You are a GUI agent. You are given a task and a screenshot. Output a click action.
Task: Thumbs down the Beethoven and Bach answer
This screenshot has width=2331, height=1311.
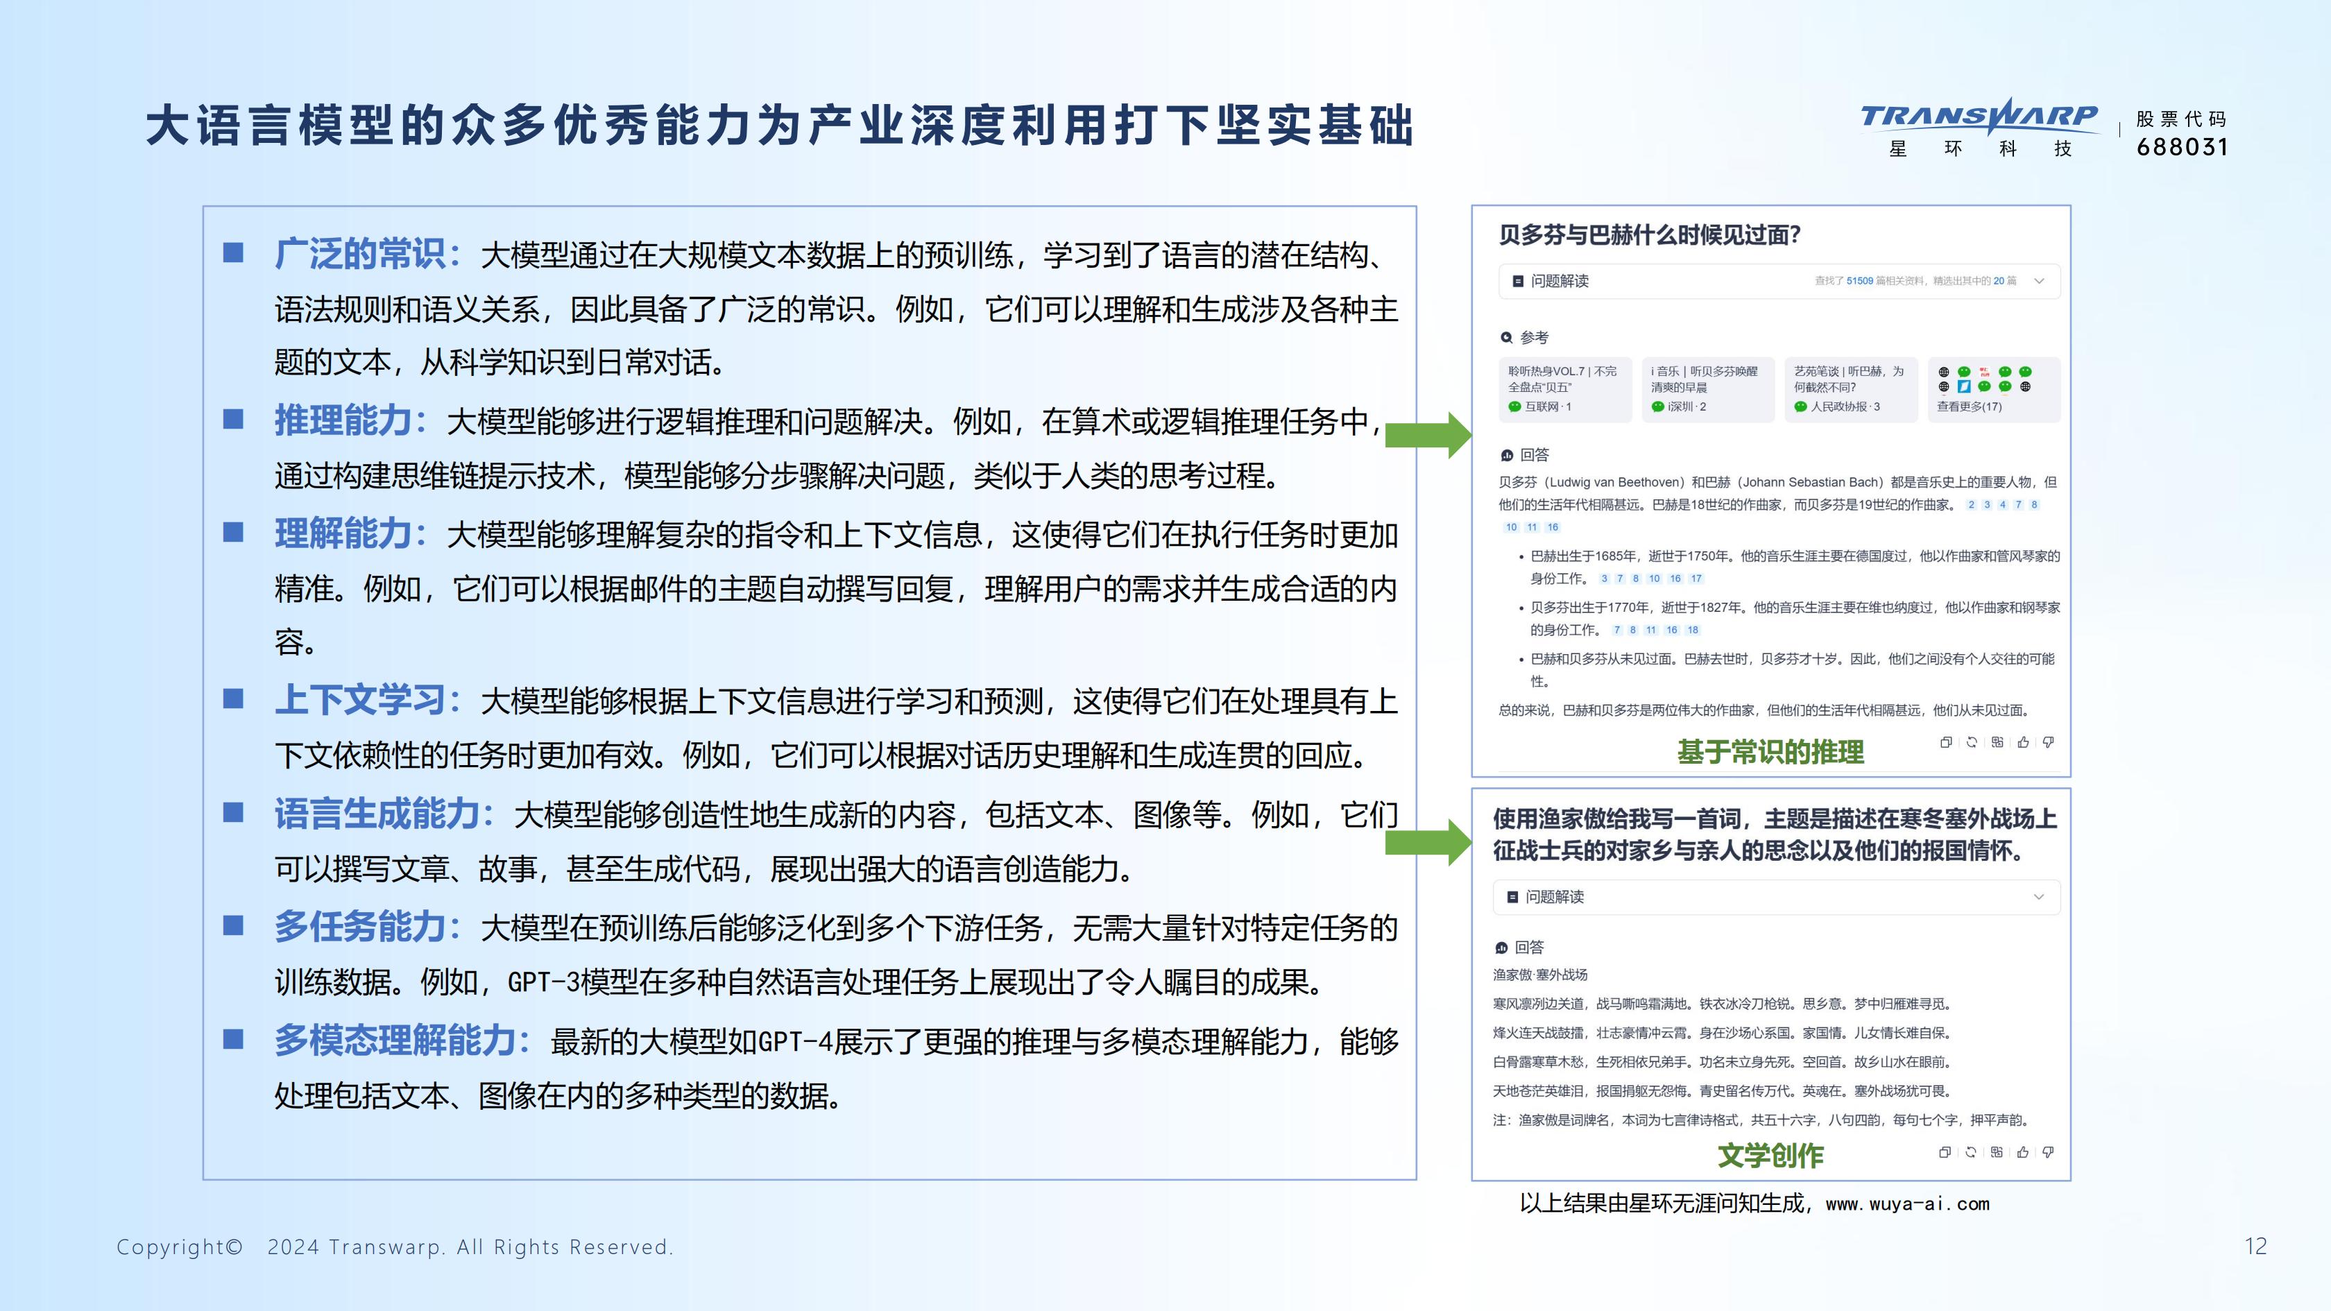[2049, 742]
